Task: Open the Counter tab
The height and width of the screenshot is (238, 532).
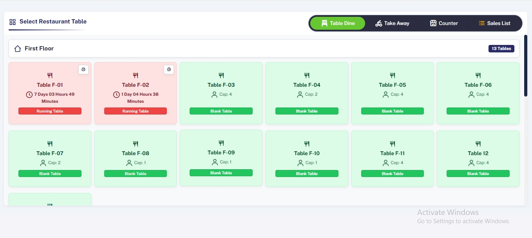Action: coord(444,23)
